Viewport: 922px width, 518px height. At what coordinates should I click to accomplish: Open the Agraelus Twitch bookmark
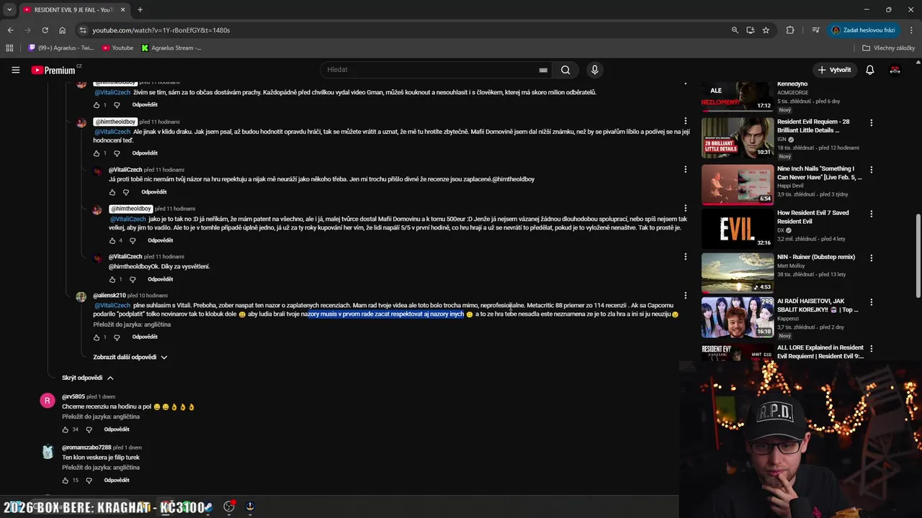[x=61, y=48]
